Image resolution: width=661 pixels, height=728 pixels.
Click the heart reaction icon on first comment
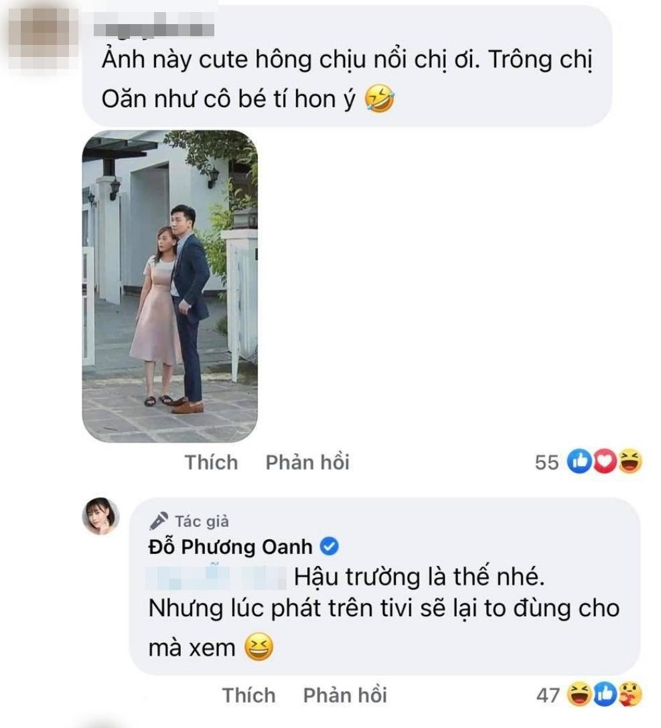[x=604, y=461]
